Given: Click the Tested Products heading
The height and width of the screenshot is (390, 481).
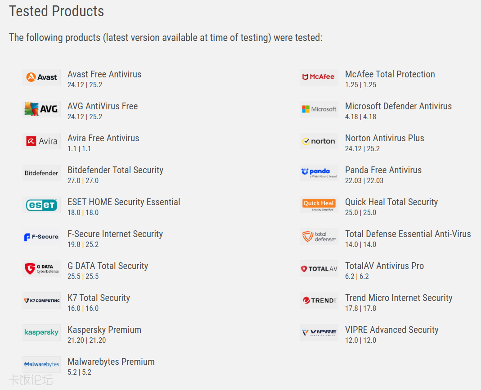Looking at the screenshot, I should [x=56, y=11].
